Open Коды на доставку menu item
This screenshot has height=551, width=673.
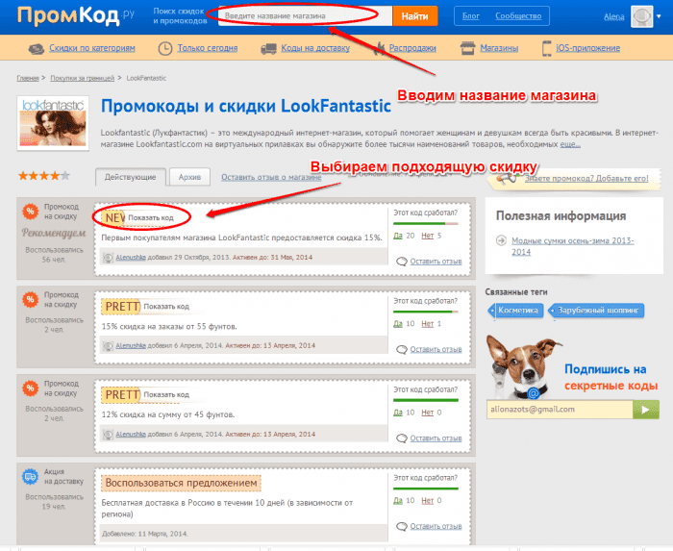pyautogui.click(x=315, y=48)
